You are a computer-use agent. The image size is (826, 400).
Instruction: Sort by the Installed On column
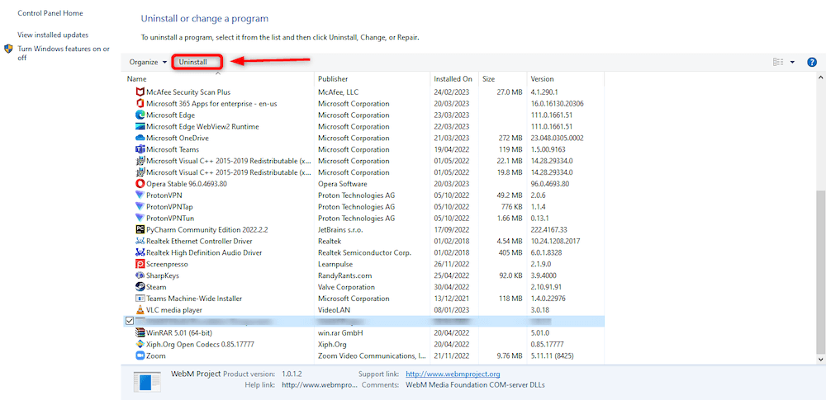pos(454,79)
